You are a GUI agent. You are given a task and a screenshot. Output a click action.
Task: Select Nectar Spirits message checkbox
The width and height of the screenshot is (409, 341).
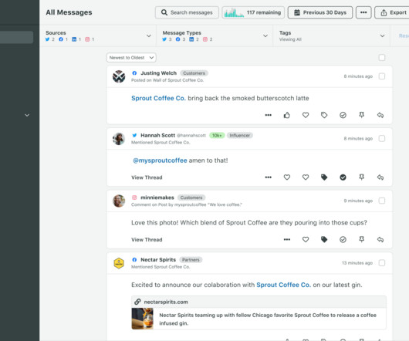pyautogui.click(x=382, y=263)
